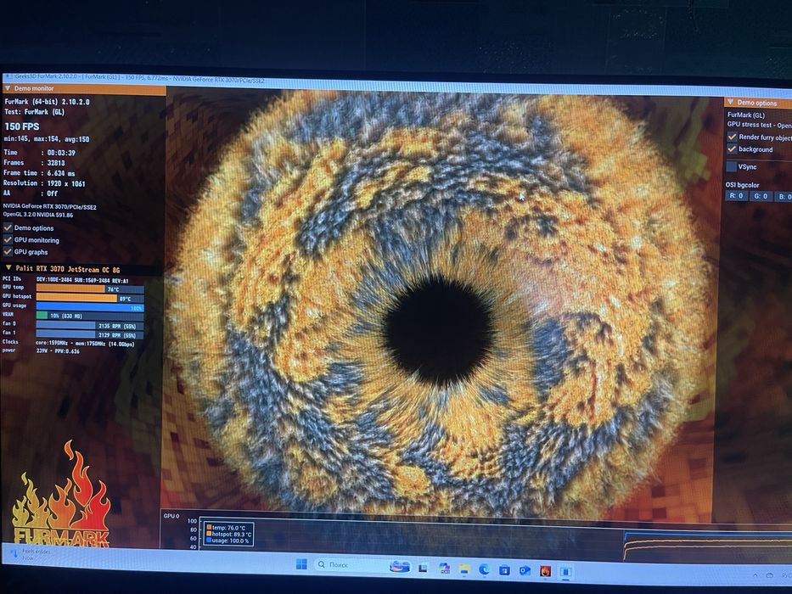Enable the VSync checkbox
Viewport: 792px width, 594px height.
coord(732,166)
